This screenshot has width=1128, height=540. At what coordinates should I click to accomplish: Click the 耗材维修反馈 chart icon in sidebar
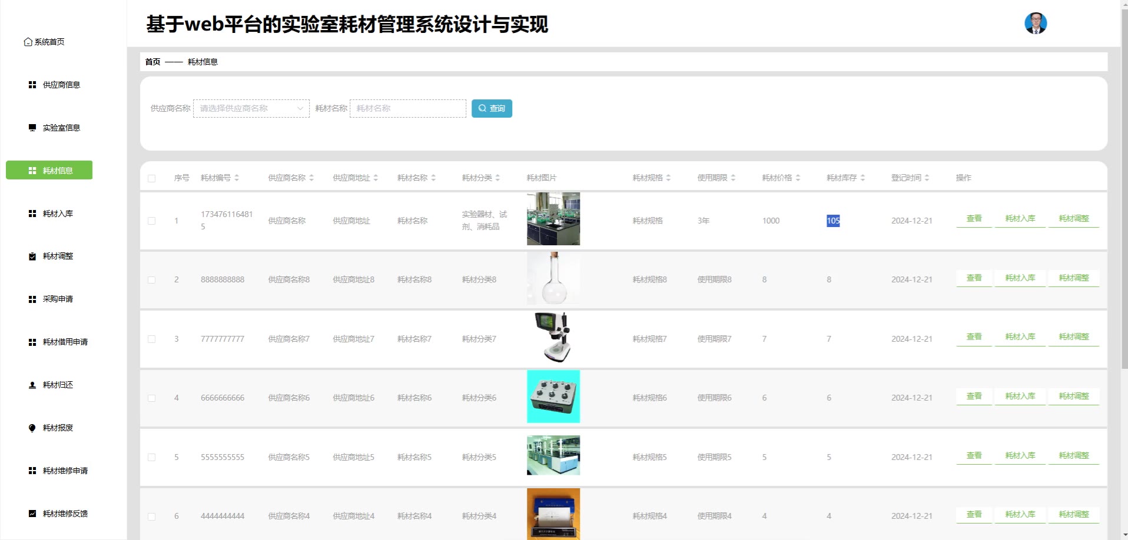32,514
